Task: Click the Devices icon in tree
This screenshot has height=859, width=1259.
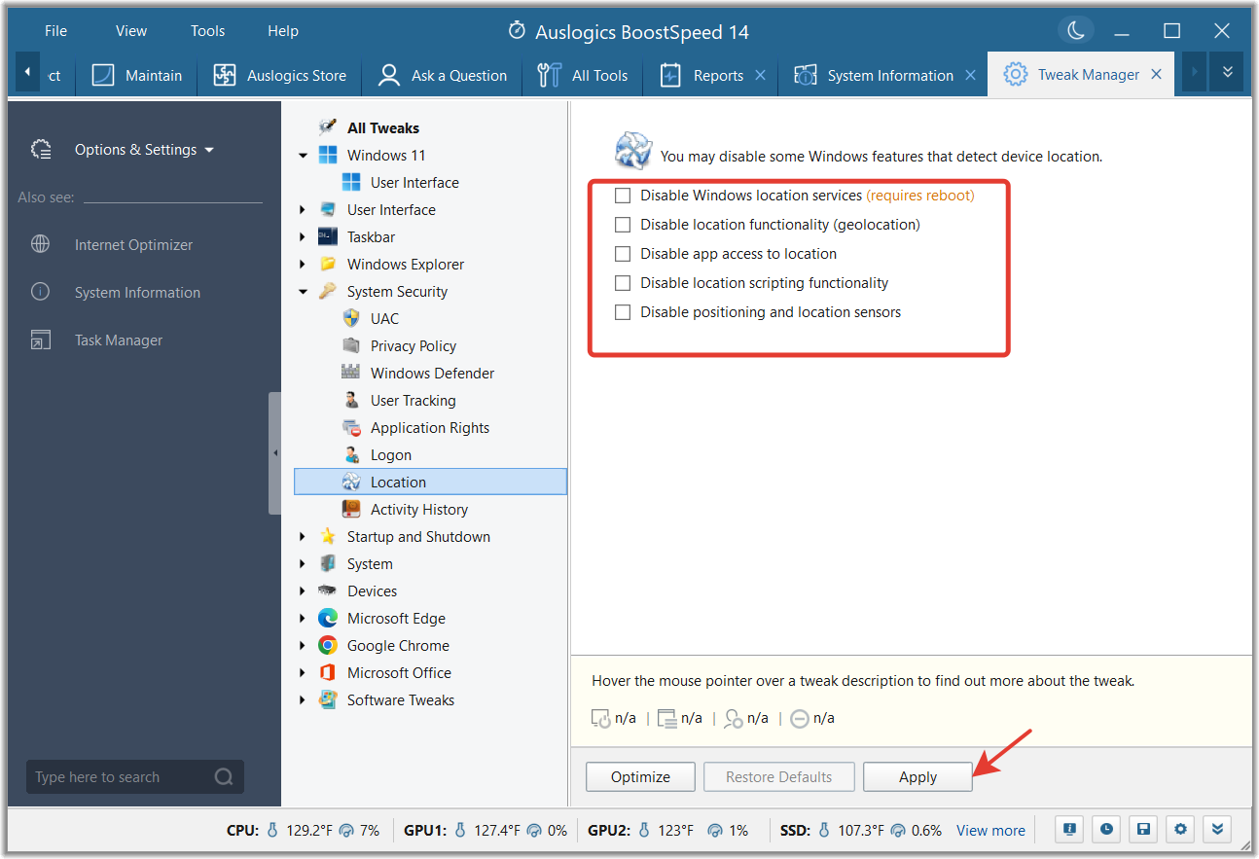Action: [328, 591]
